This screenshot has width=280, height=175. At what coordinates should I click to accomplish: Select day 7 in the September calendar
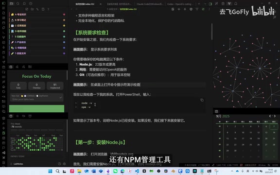pyautogui.click(x=274, y=126)
